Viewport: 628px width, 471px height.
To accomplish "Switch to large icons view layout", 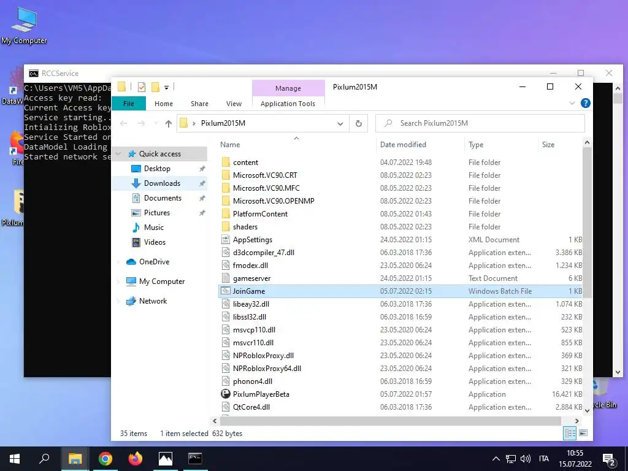I will (x=584, y=433).
